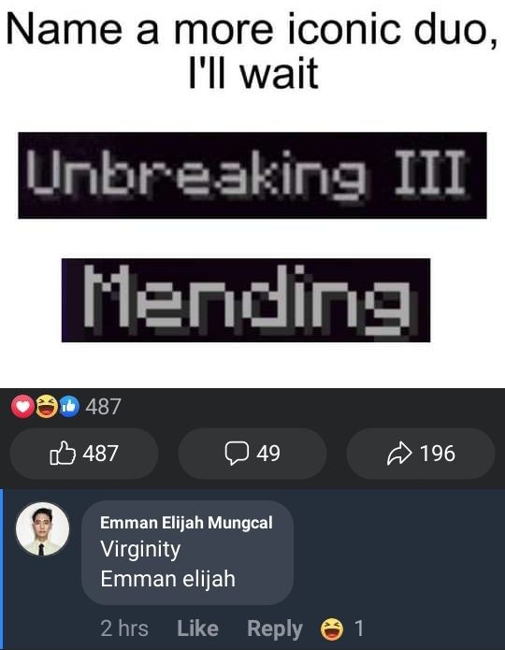Click the 49 comment count number
The width and height of the screenshot is (505, 650).
click(x=268, y=453)
